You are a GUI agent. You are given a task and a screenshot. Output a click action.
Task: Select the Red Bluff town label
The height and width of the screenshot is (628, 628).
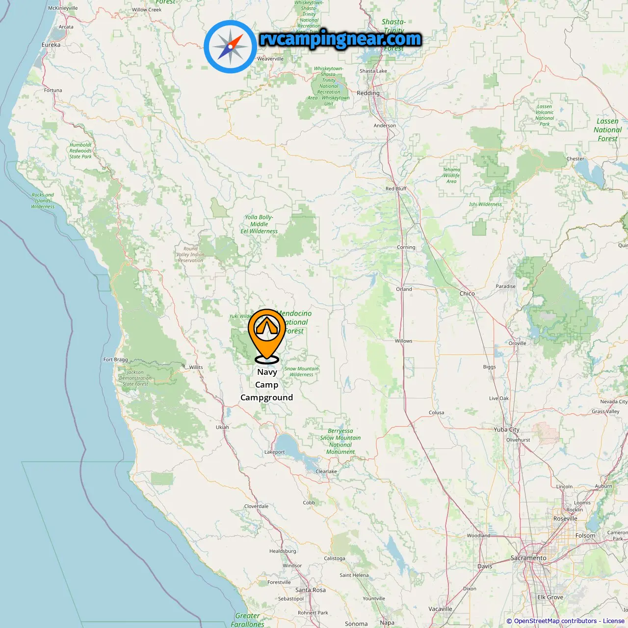point(396,188)
